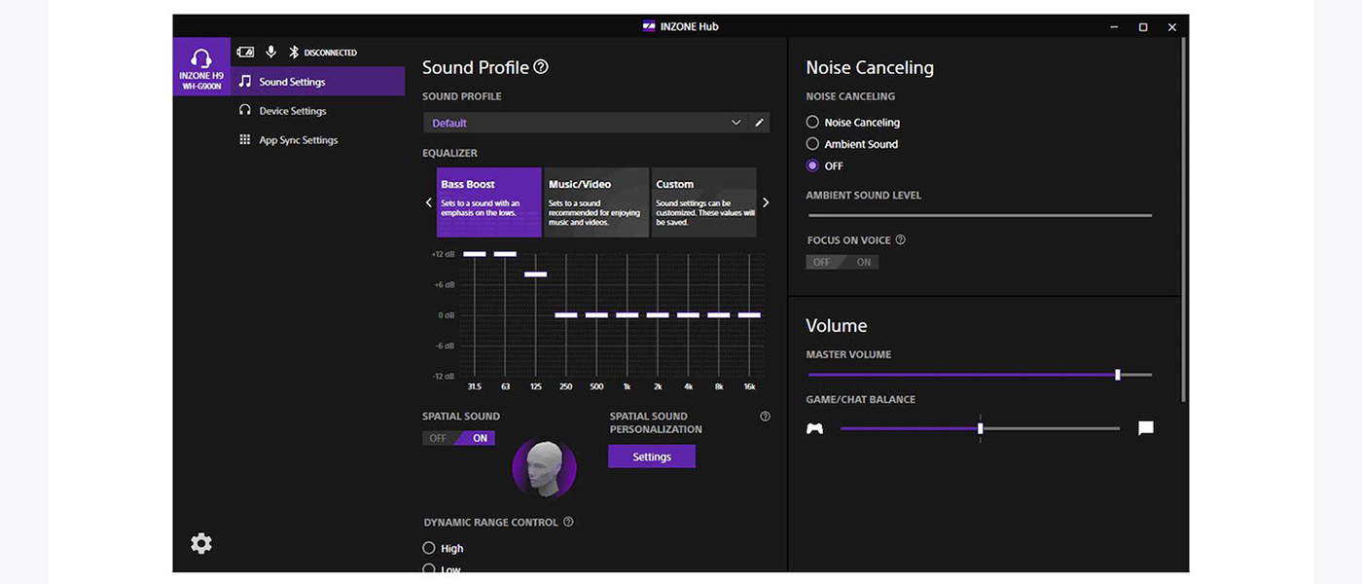Click the game controller balance icon

coord(815,428)
